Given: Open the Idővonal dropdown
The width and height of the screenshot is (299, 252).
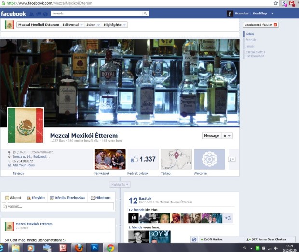Looking at the screenshot, I should (x=73, y=25).
